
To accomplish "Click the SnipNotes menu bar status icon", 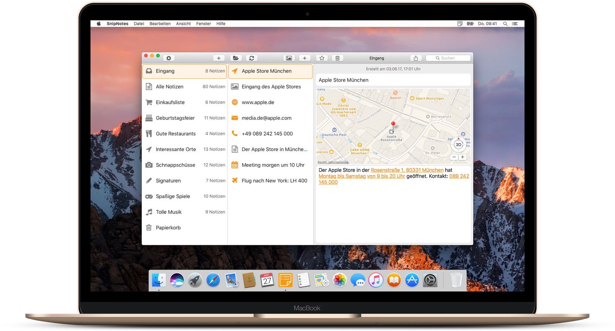I will click(460, 24).
